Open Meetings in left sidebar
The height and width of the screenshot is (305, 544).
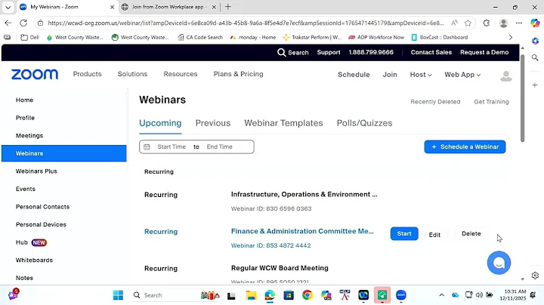click(29, 136)
